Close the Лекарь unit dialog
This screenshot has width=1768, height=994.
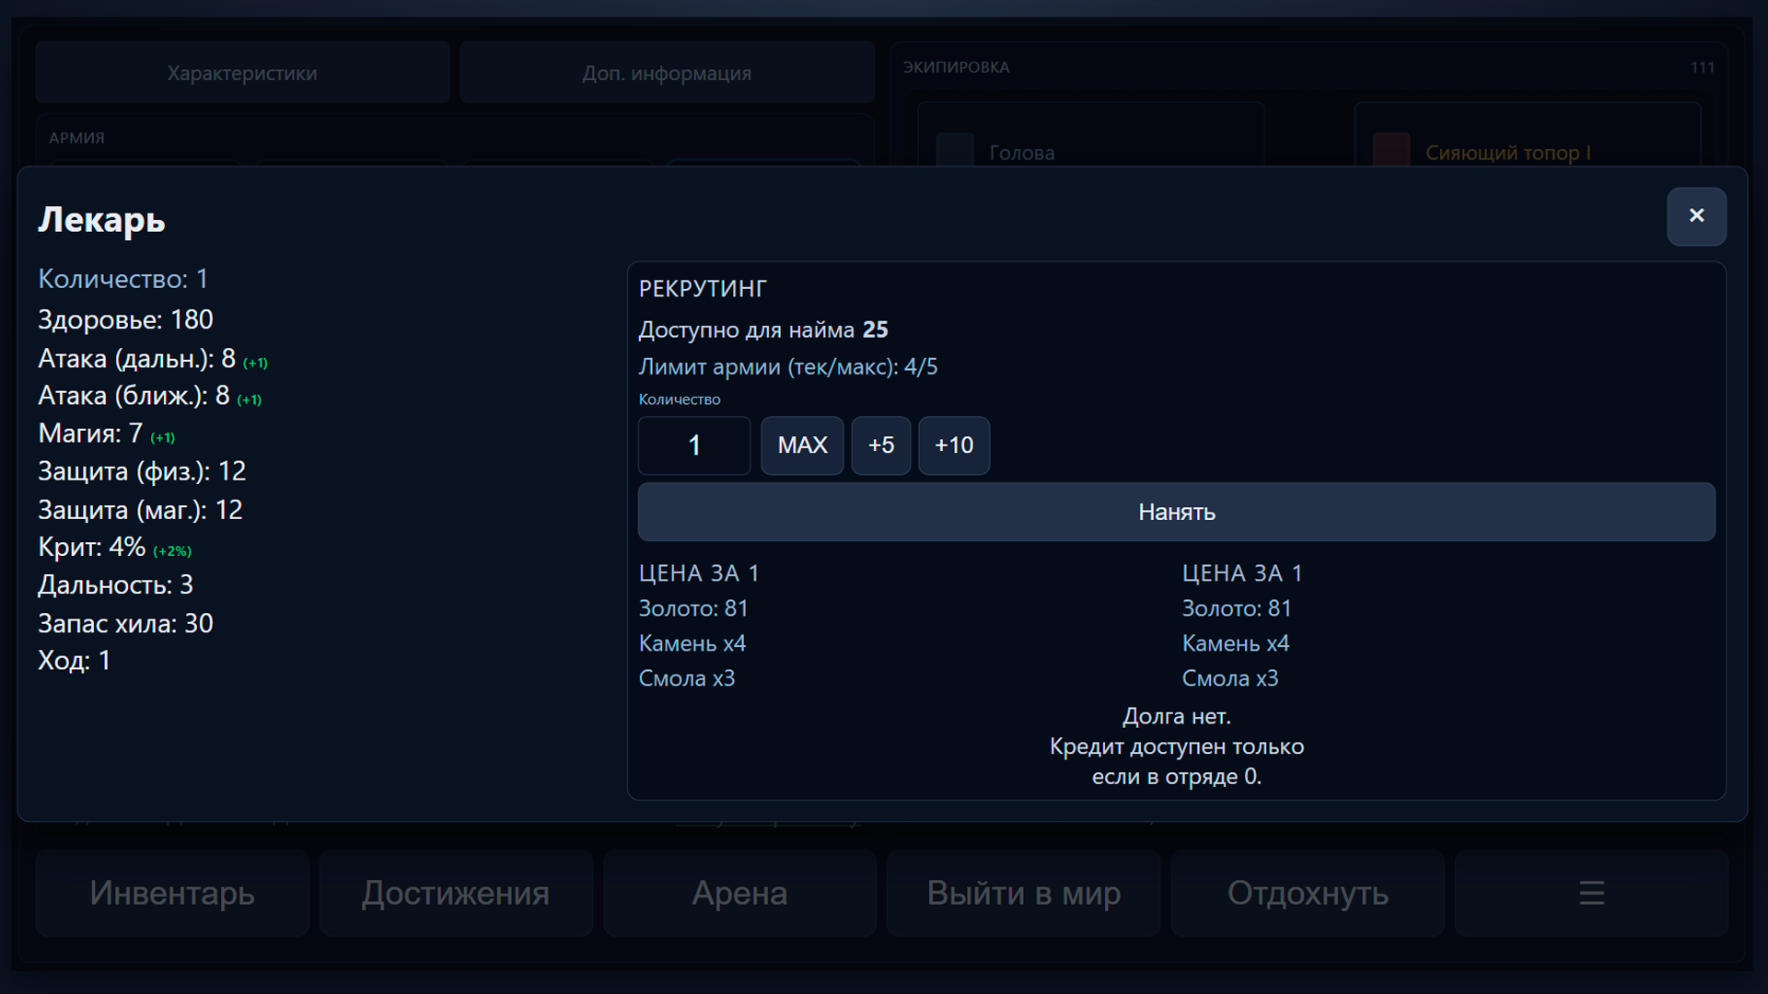click(x=1697, y=216)
